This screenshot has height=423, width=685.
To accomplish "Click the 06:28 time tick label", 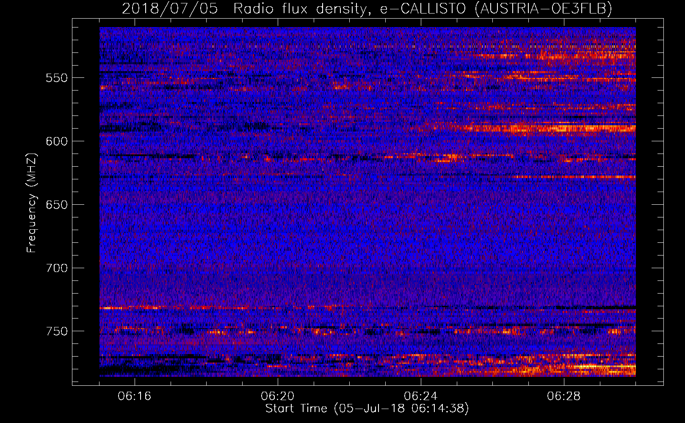I will point(564,396).
